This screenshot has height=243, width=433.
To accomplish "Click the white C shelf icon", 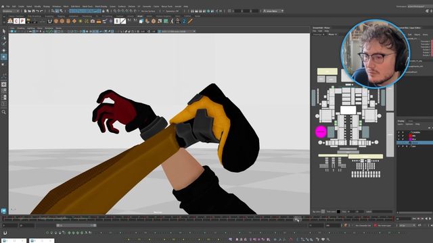I will point(16,21).
